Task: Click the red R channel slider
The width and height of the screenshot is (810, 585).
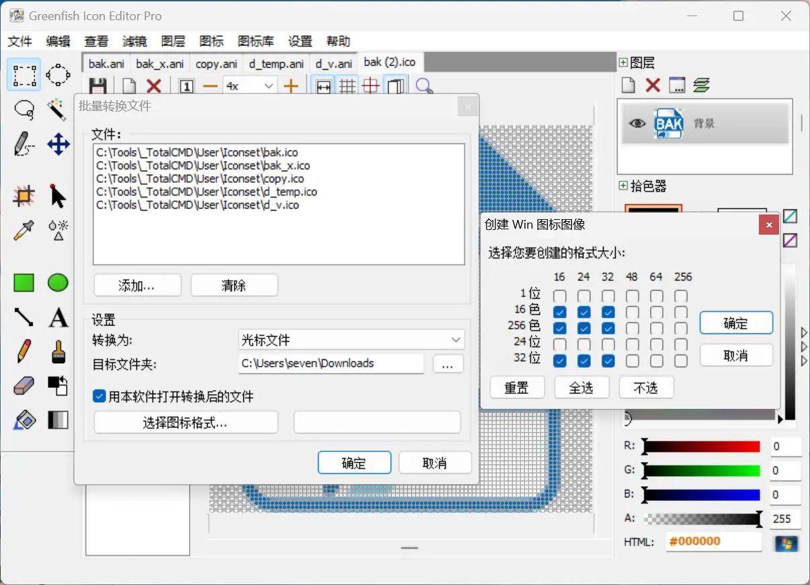Action: point(701,446)
